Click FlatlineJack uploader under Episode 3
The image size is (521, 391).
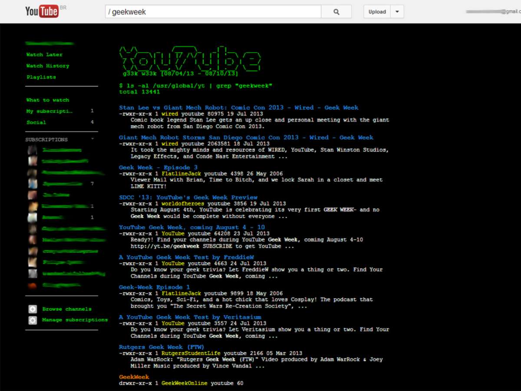pyautogui.click(x=181, y=174)
